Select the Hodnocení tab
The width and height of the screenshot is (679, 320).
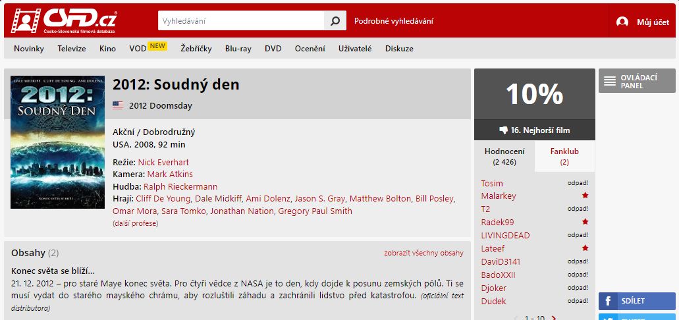(504, 156)
